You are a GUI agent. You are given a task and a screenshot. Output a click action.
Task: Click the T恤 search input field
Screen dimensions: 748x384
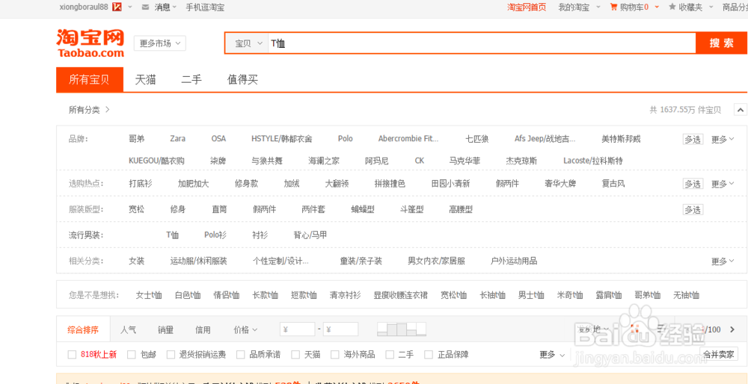click(x=482, y=43)
